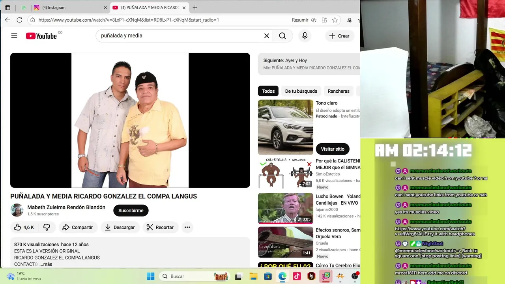
Task: Click the browser back arrow
Action: [7, 20]
